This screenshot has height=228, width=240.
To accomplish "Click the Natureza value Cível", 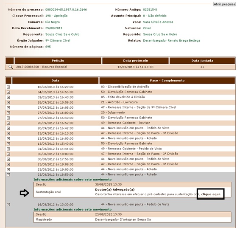I will click(x=147, y=28).
